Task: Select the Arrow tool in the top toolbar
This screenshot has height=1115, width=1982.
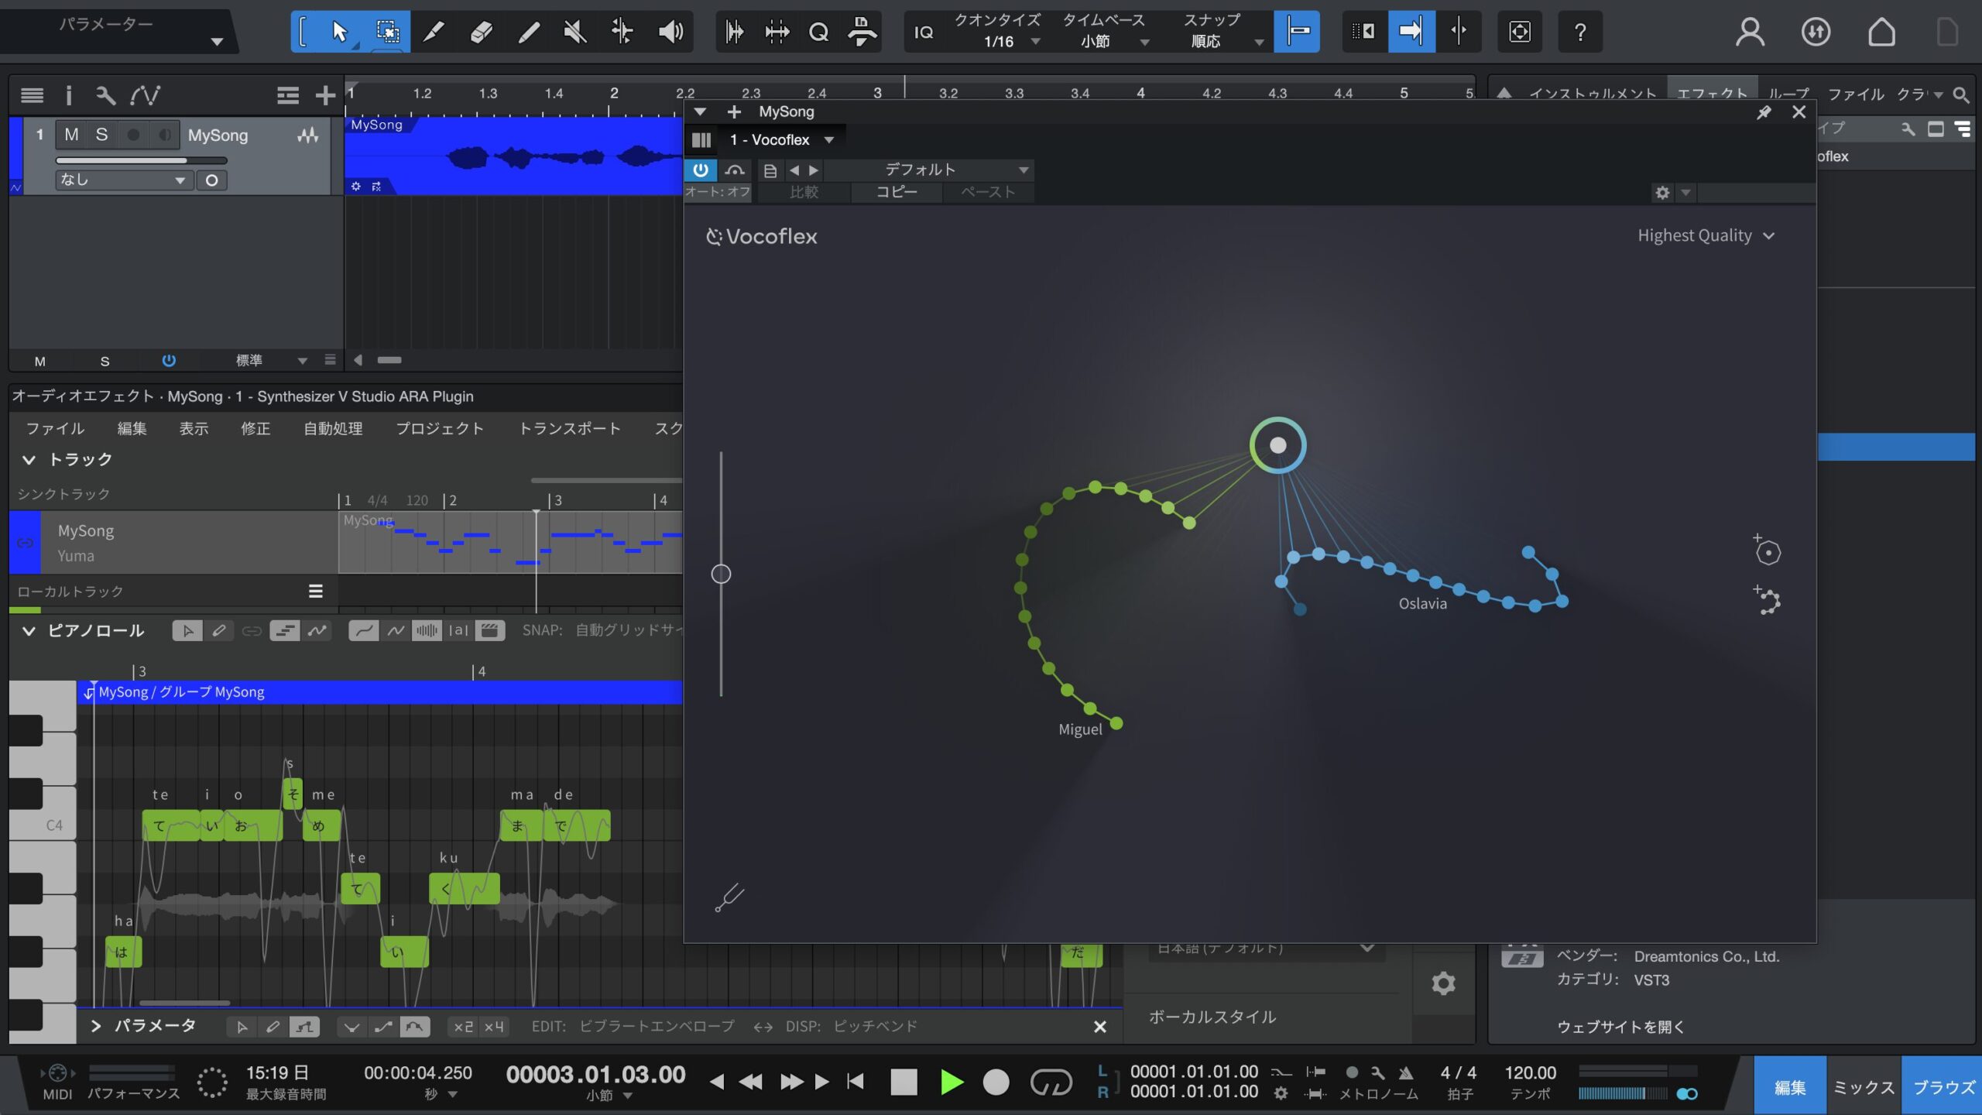Action: pos(339,32)
